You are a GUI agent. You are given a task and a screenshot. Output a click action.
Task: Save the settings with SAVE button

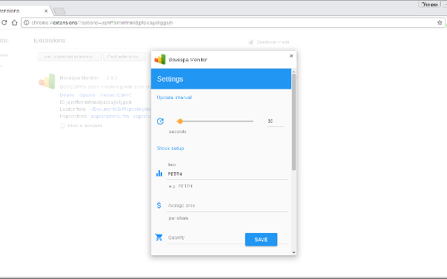coord(261,239)
